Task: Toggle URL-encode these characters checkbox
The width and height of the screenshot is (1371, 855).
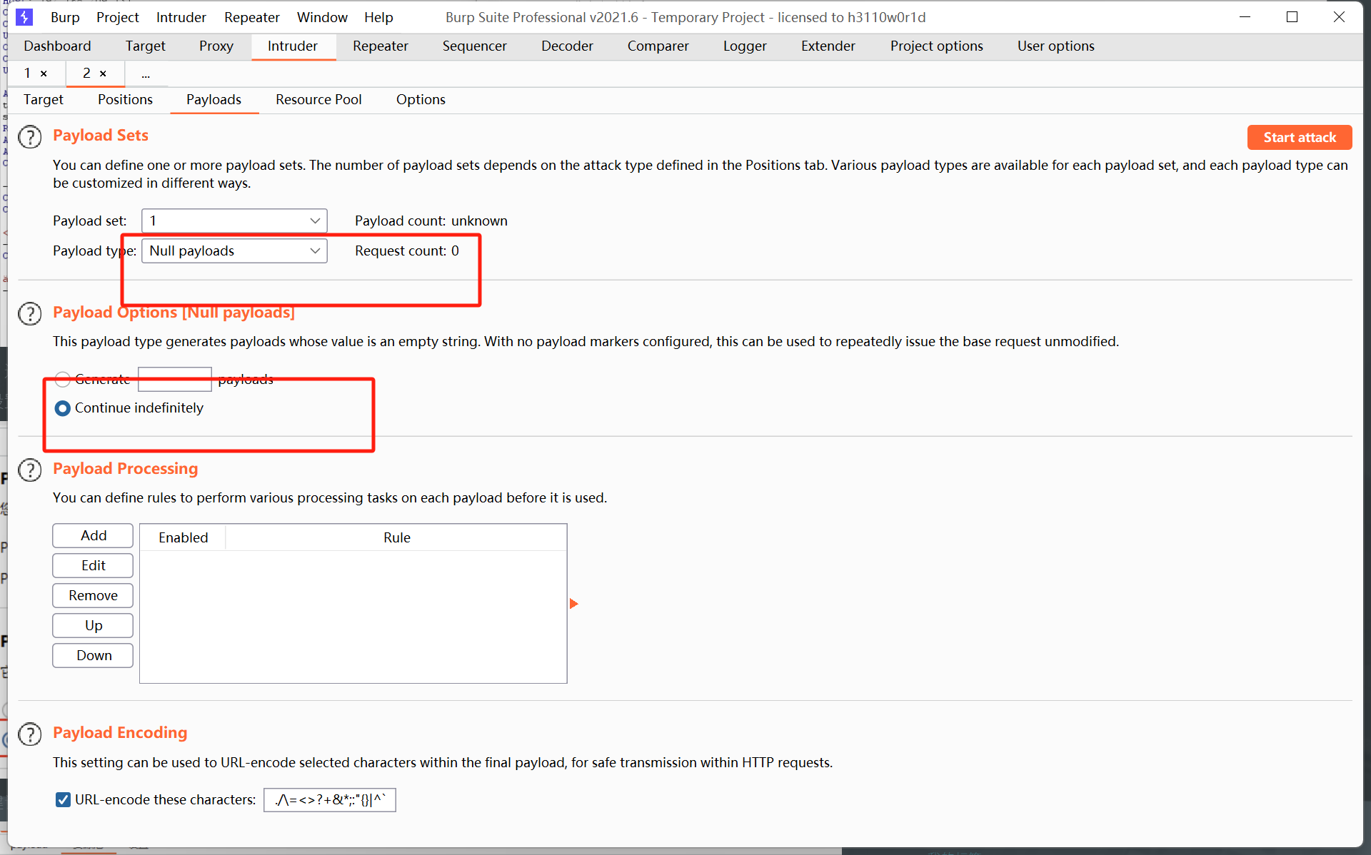Action: click(63, 799)
